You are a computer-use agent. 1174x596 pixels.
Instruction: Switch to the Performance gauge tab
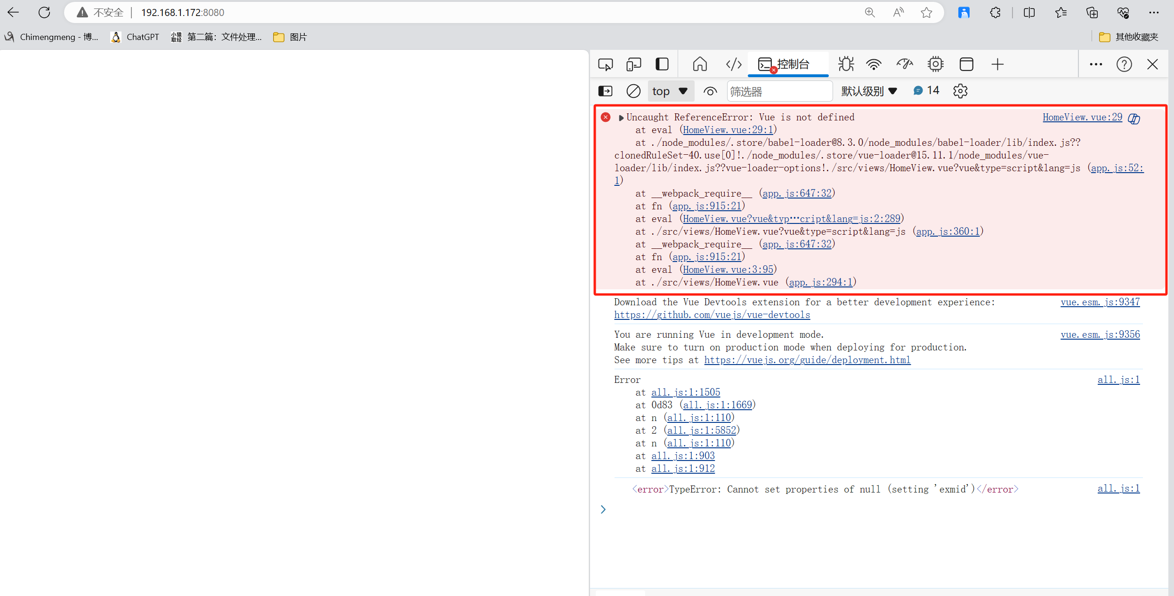point(905,64)
